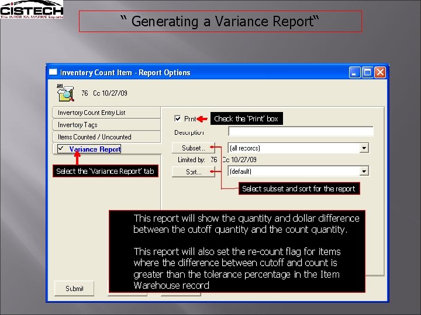Maximize the Report Options window
Screen dimensions: 421x315
(x=367, y=72)
